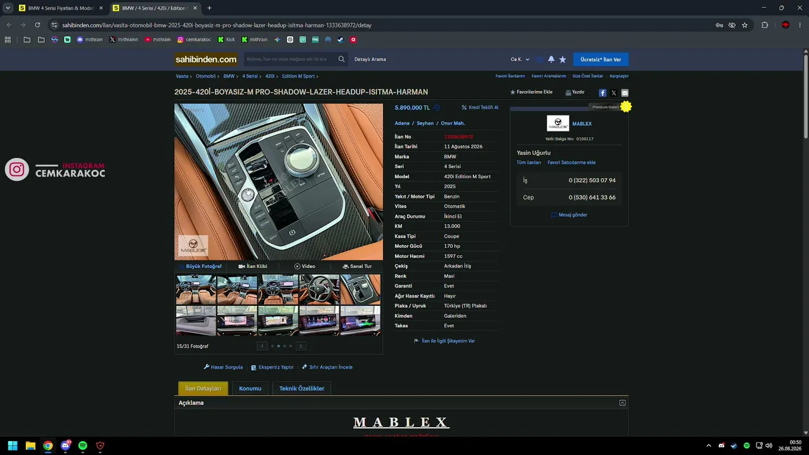
Task: Show hidden system tray icons
Action: [x=709, y=446]
